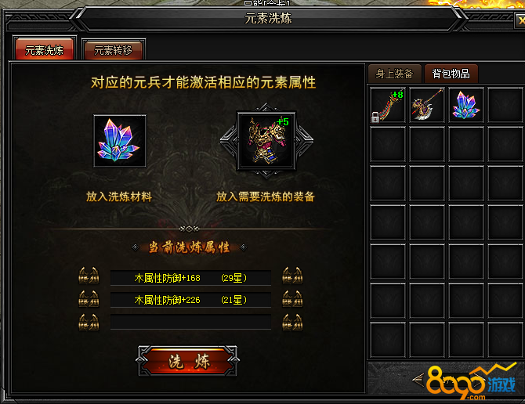Screen dimensions: 525x404
Task: Switch to 元素转移 tab
Action: (114, 50)
